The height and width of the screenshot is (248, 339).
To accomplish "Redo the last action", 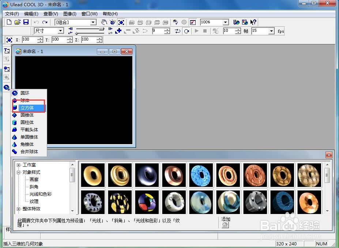I will [45, 22].
